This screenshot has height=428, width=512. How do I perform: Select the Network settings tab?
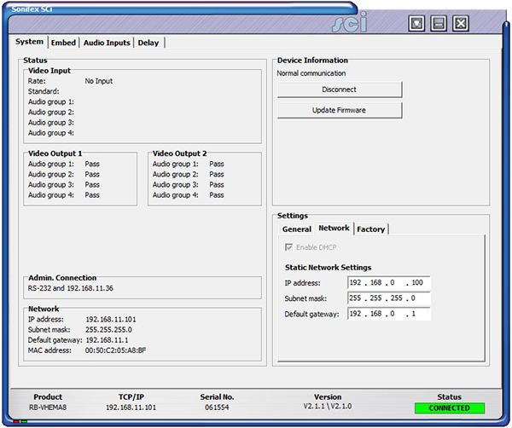[x=334, y=228]
